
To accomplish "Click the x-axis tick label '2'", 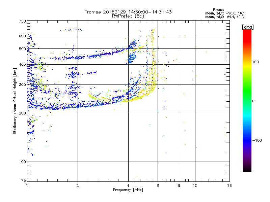I will (78, 186).
